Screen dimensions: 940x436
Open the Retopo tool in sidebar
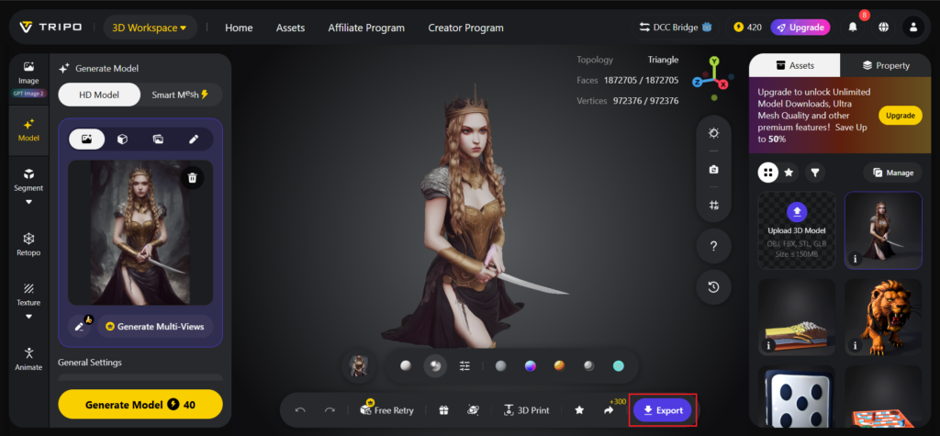(28, 244)
